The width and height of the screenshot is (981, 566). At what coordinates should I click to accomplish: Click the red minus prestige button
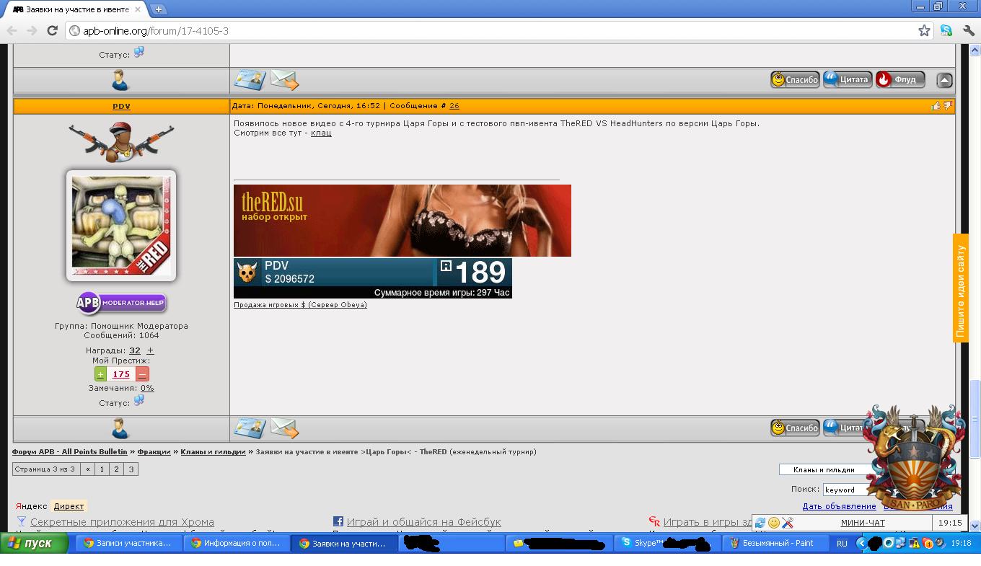coord(142,374)
